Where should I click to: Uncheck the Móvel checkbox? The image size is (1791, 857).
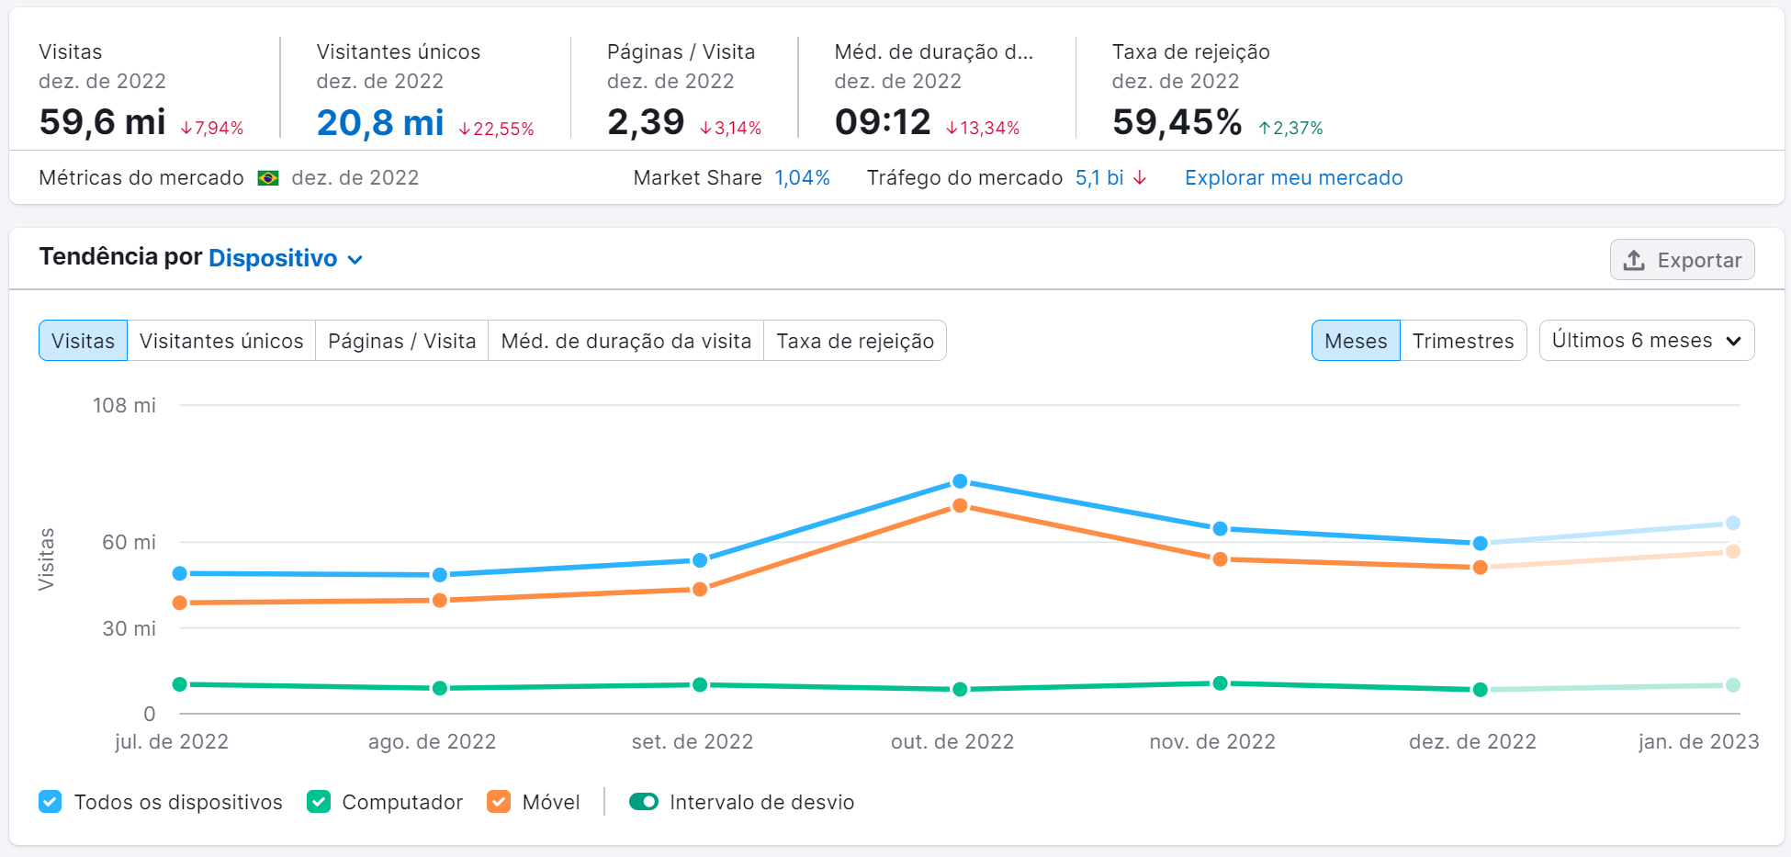coord(499,802)
